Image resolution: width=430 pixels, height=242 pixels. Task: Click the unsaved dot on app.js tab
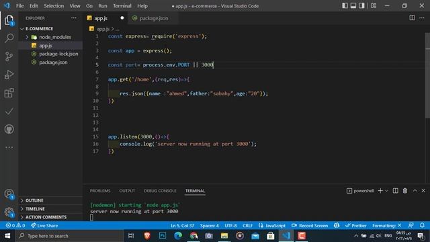(122, 18)
